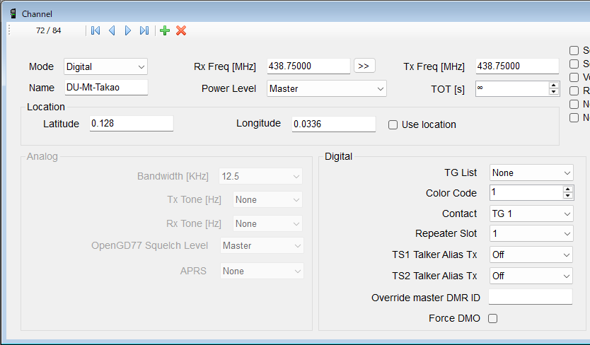Viewport: 590px width, 345px height.
Task: Go to the next channel record
Action: (x=128, y=30)
